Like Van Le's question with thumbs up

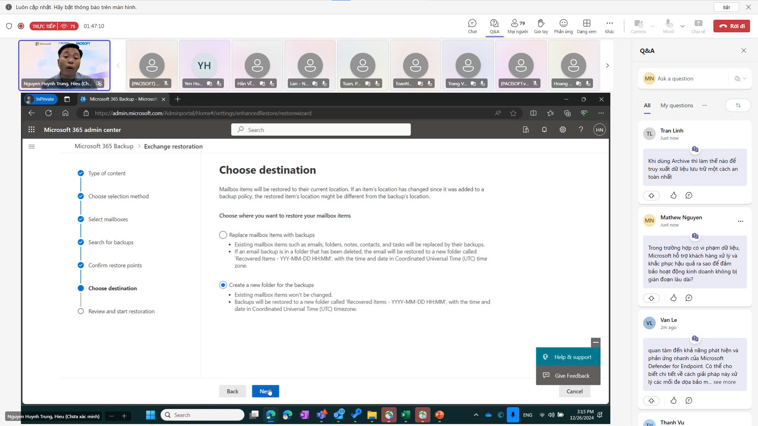(674, 401)
